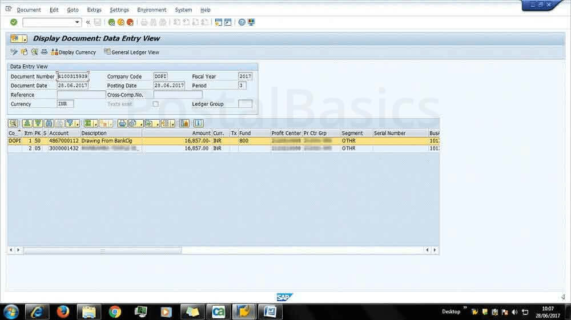Switch to General Ledger View
Image resolution: width=571 pixels, height=320 pixels.
132,52
